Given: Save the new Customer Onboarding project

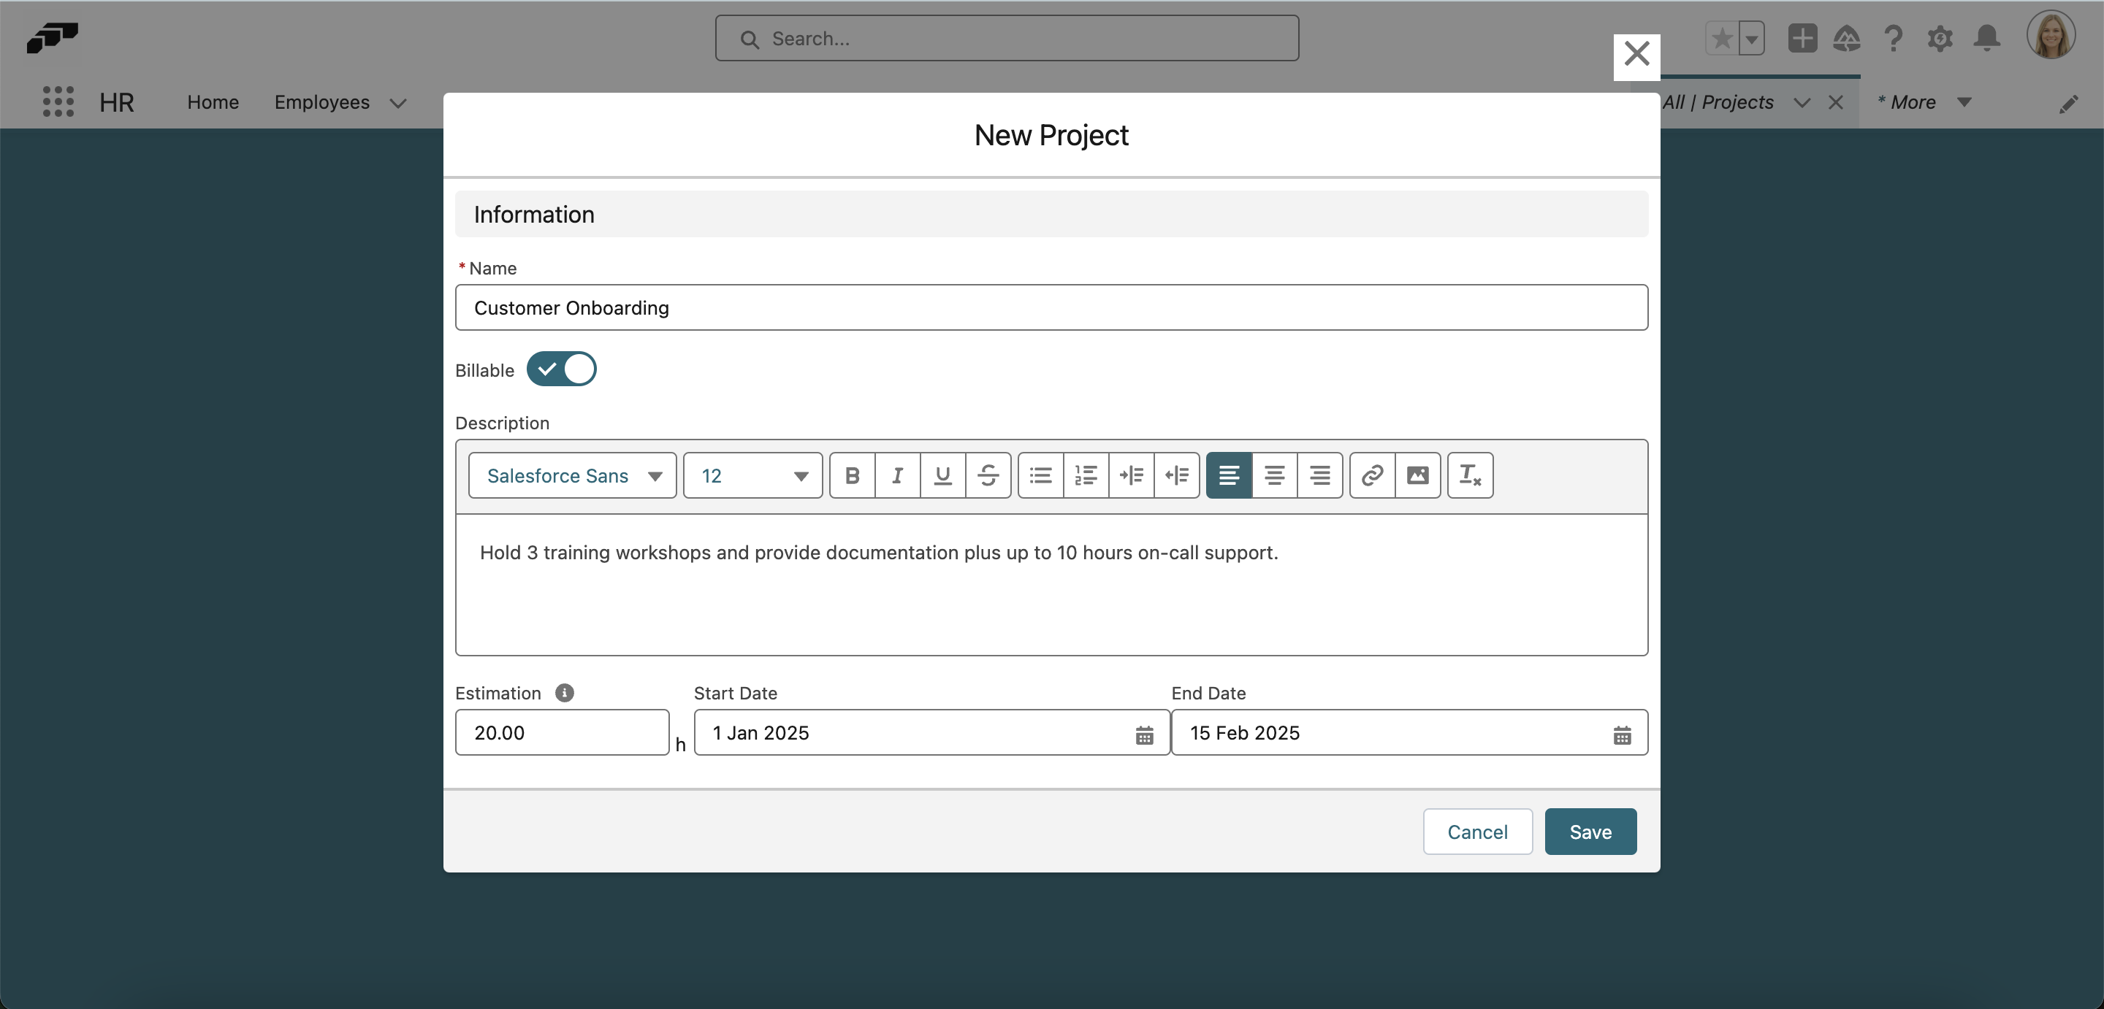Looking at the screenshot, I should coord(1590,831).
